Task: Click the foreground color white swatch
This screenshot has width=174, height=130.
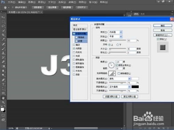Action: click(2, 109)
